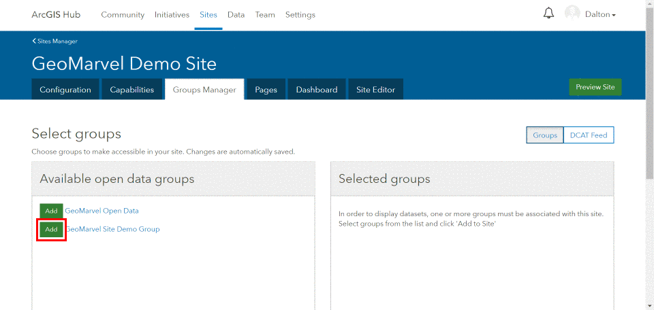Click the GeoMarvel Demo Site title
Screen dimensions: 654x310
(x=124, y=64)
